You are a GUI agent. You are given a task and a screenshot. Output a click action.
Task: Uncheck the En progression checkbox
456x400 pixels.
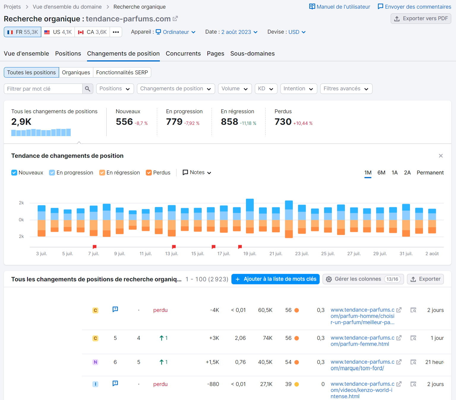click(x=52, y=173)
